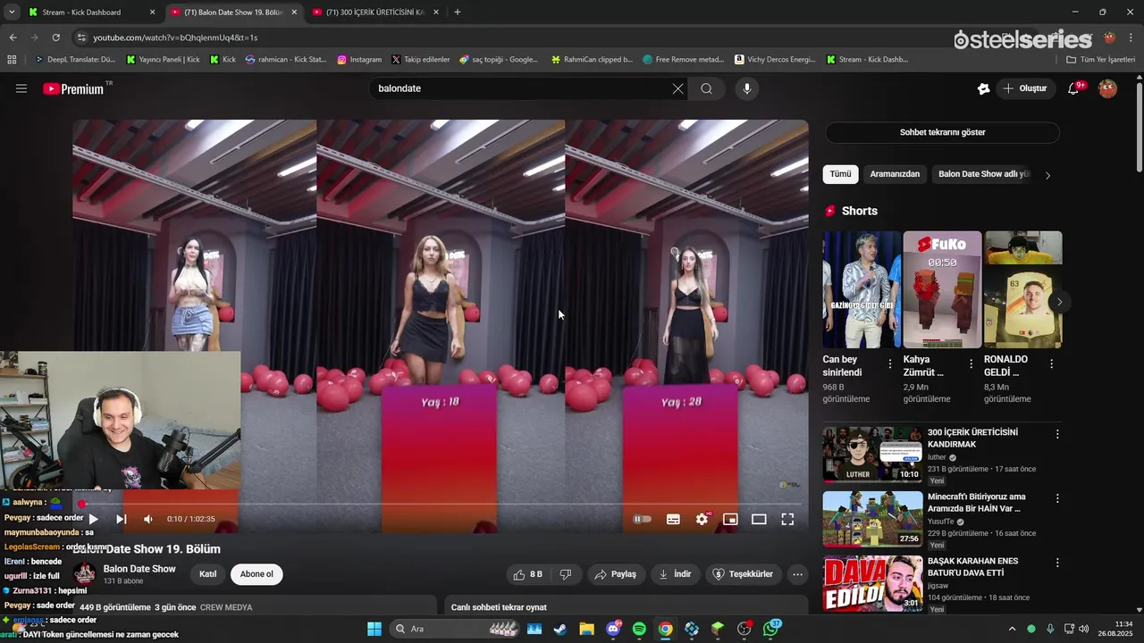
Task: Open YouTube notifications bell
Action: pyautogui.click(x=1075, y=88)
